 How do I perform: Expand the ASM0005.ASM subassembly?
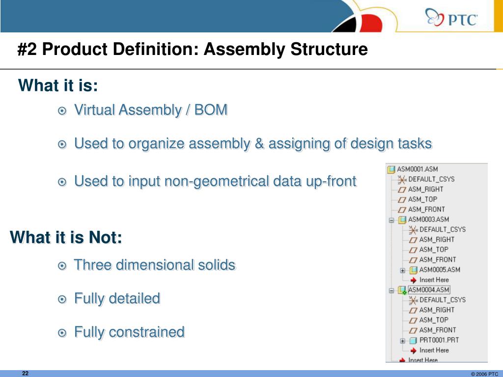click(403, 270)
